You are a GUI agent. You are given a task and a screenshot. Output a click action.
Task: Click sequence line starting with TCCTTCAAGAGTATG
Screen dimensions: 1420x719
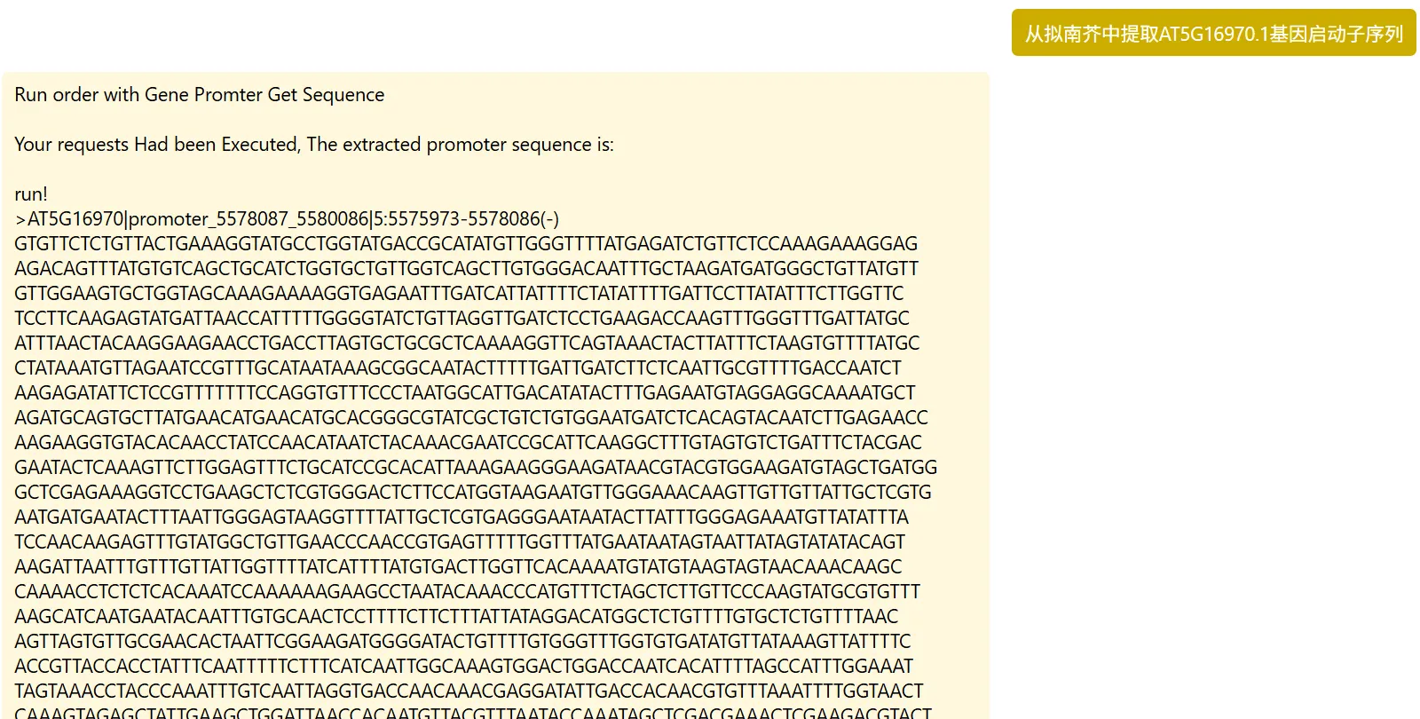(461, 319)
